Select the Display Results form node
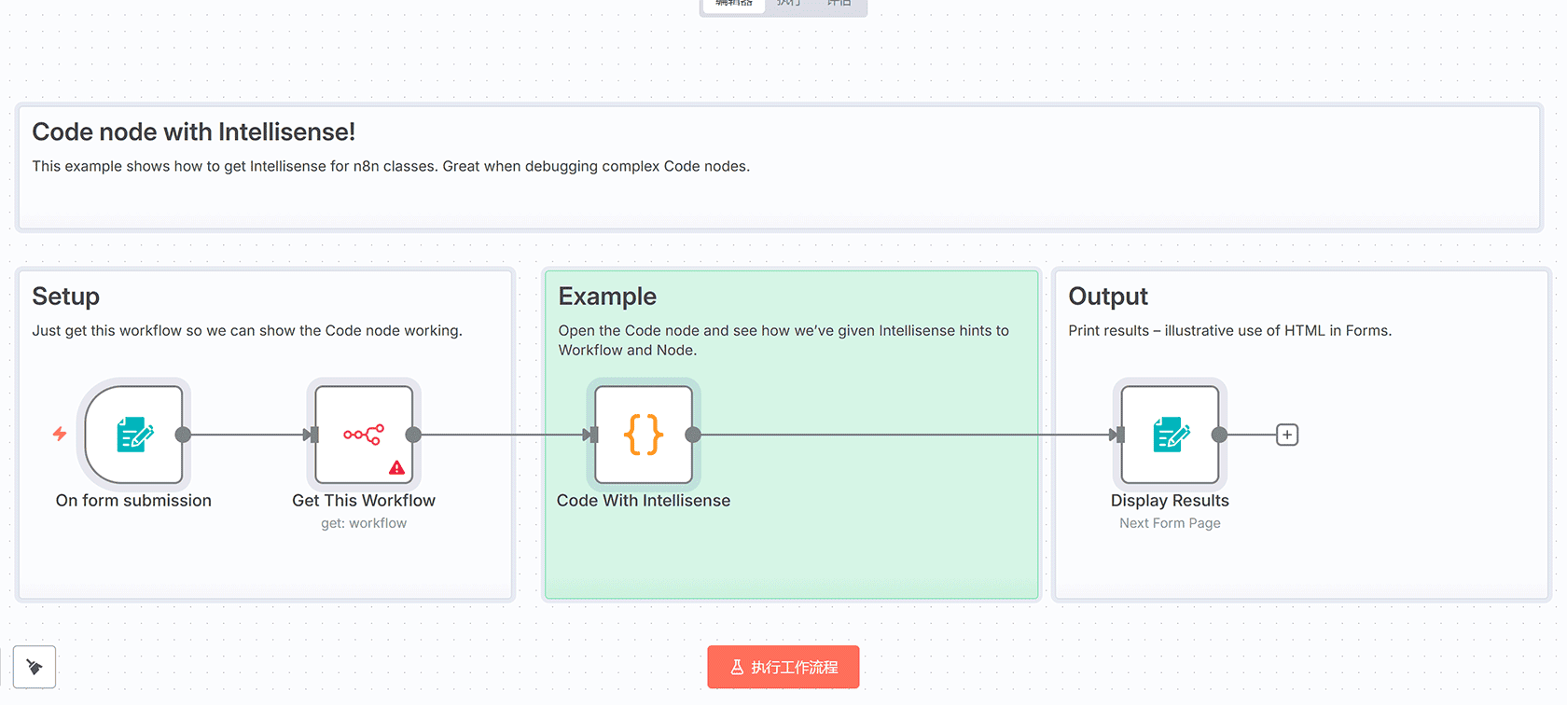1567x705 pixels. (x=1170, y=435)
